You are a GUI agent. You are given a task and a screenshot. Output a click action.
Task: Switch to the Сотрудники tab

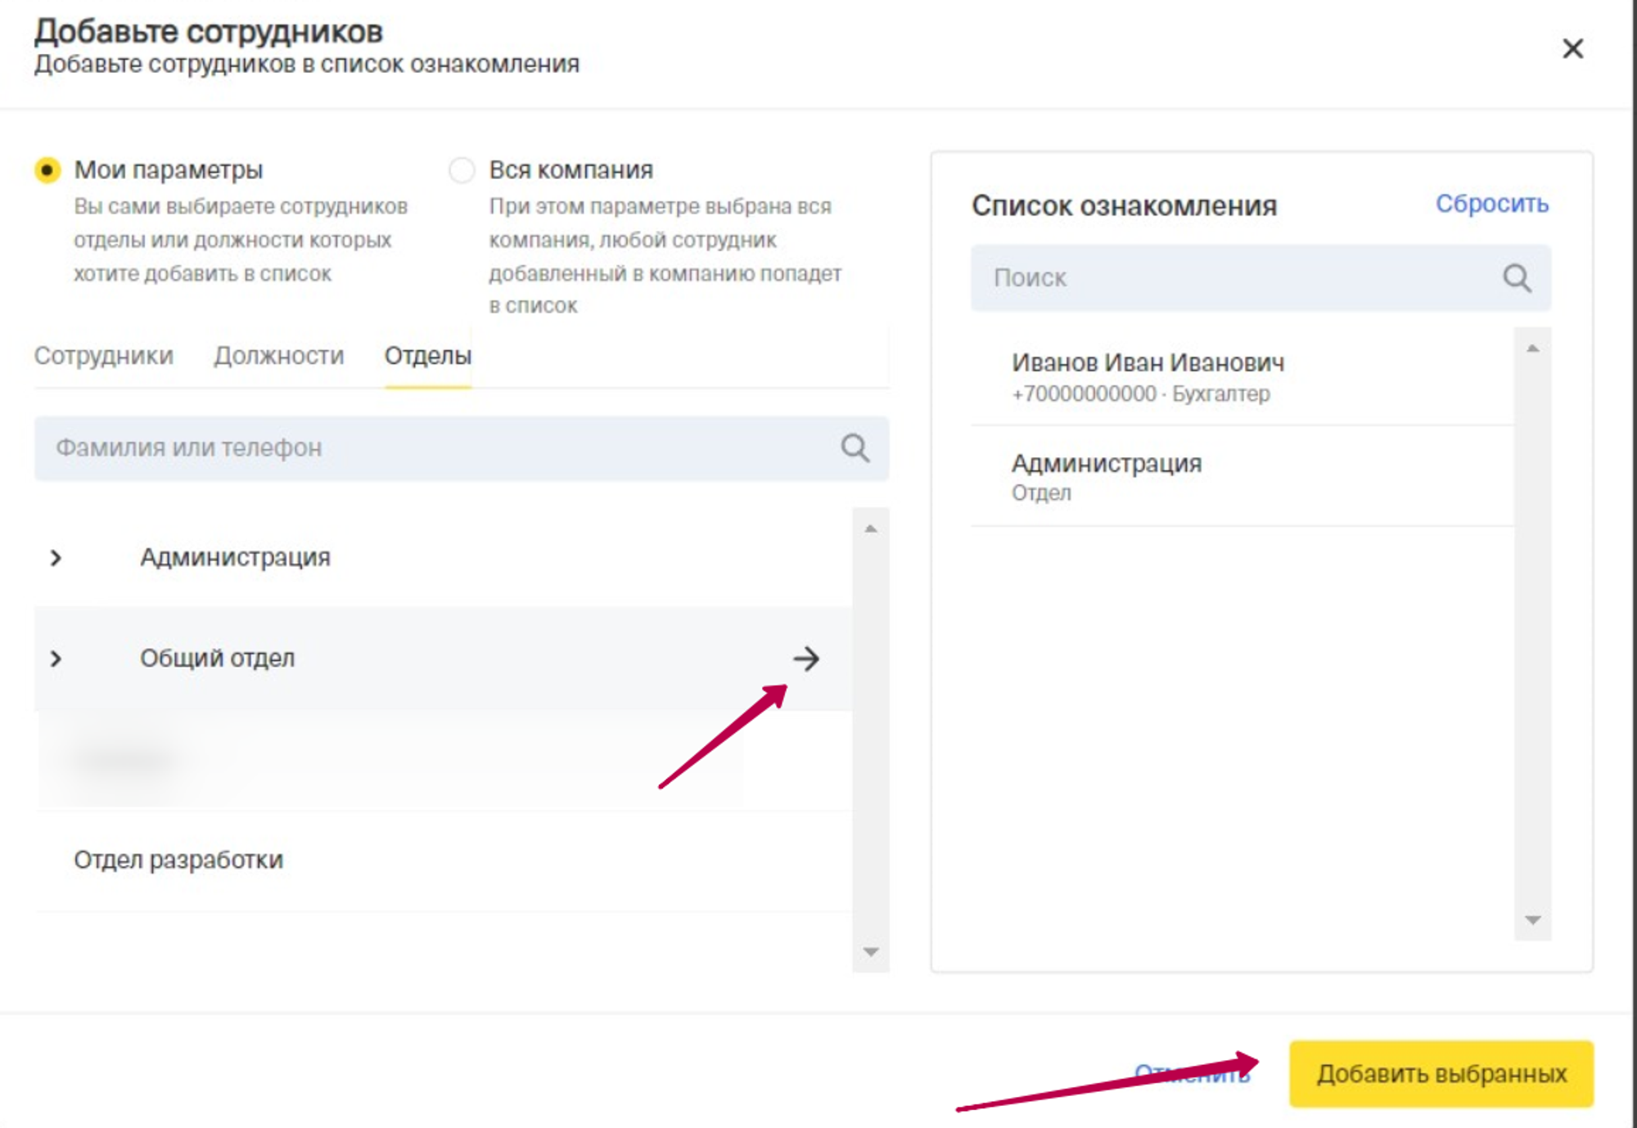click(x=104, y=356)
